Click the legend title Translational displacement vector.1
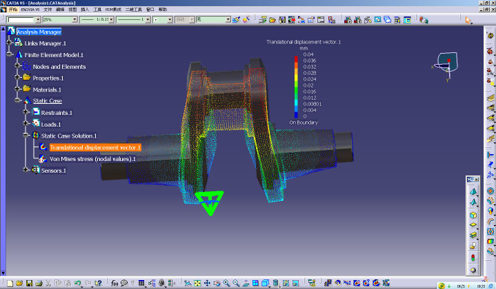The width and height of the screenshot is (496, 289). pyautogui.click(x=304, y=42)
